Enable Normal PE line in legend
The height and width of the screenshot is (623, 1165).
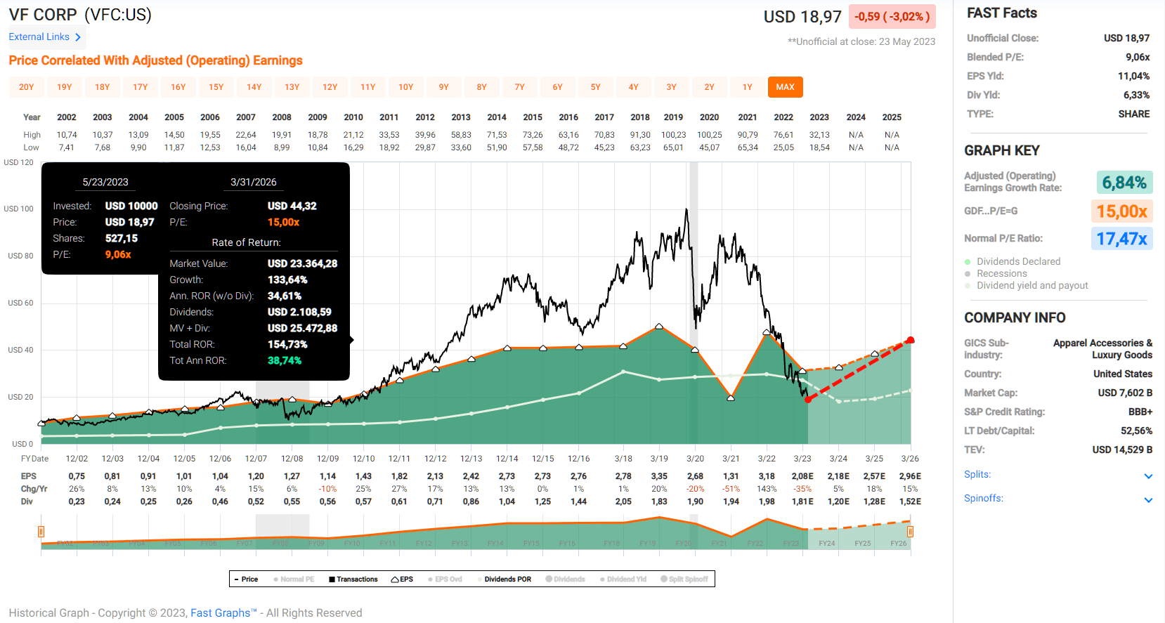pyautogui.click(x=294, y=579)
